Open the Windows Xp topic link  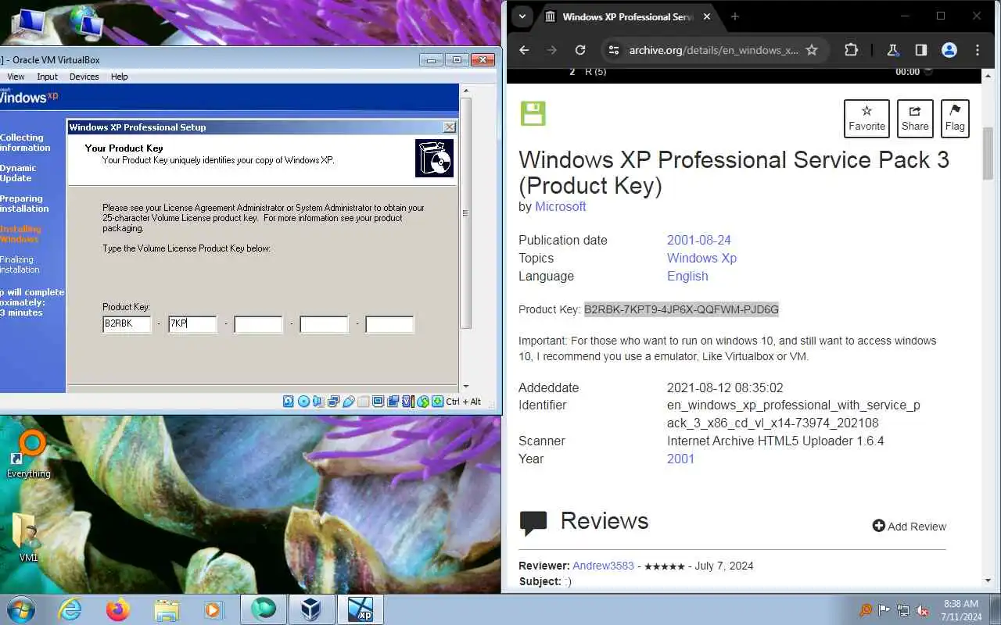(701, 258)
